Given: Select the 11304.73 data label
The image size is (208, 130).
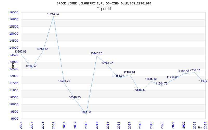Looking at the screenshot, I should 161,83.
